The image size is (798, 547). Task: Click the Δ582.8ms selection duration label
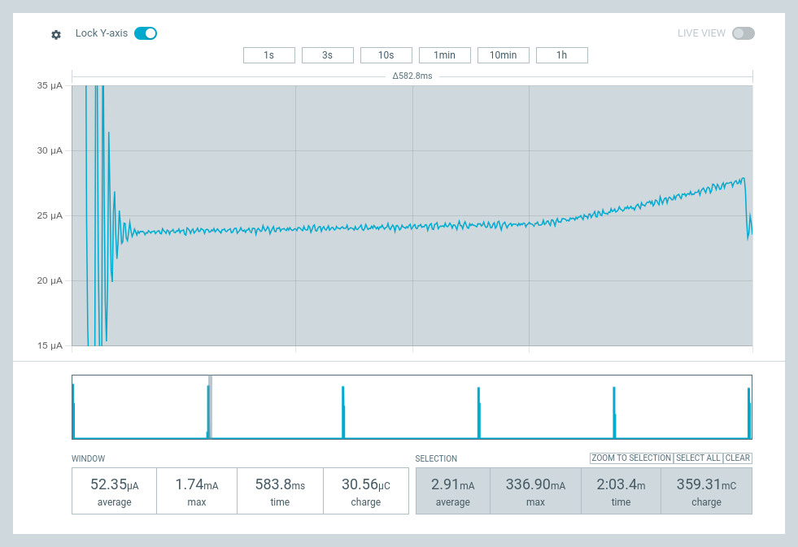click(x=412, y=76)
